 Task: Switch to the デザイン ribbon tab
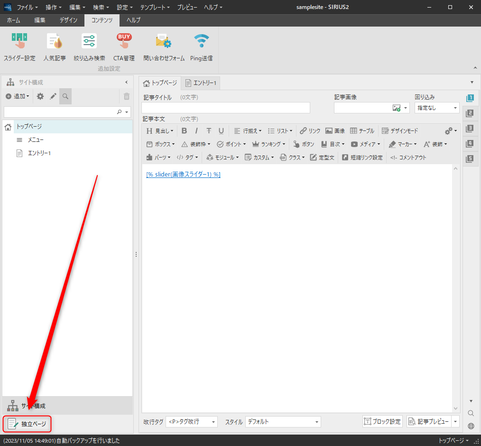(69, 20)
